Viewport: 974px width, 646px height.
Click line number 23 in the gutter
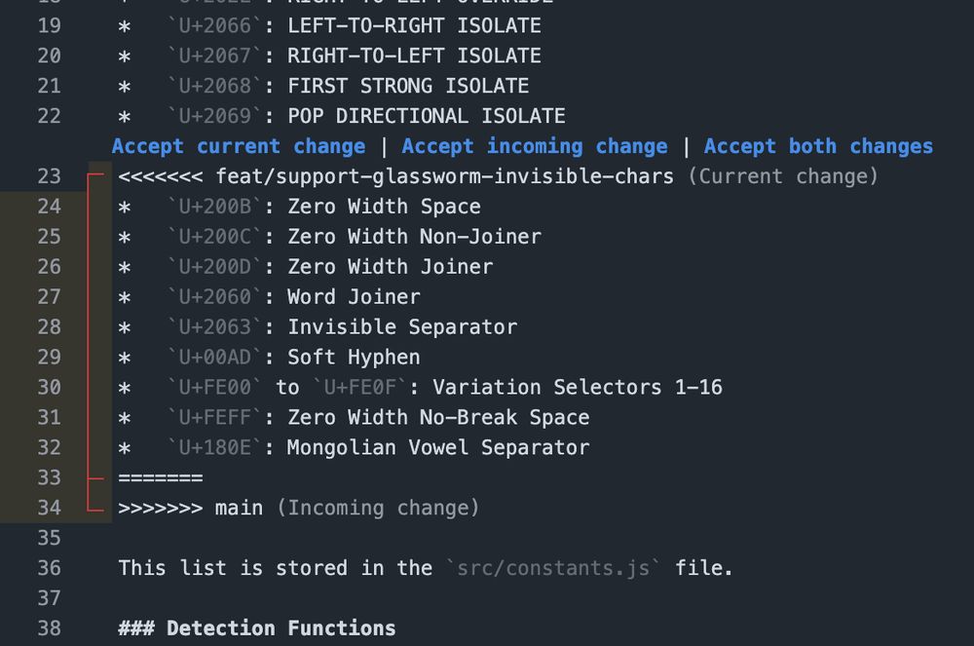coord(49,176)
